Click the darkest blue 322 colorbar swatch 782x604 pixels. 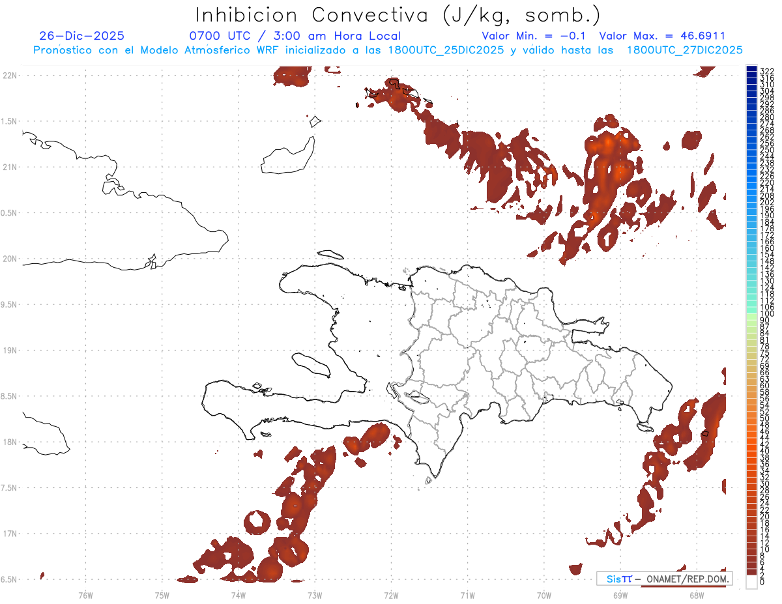[751, 69]
